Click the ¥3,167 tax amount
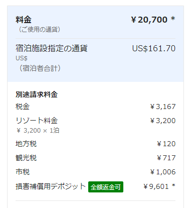The width and height of the screenshot is (191, 208). click(x=163, y=107)
